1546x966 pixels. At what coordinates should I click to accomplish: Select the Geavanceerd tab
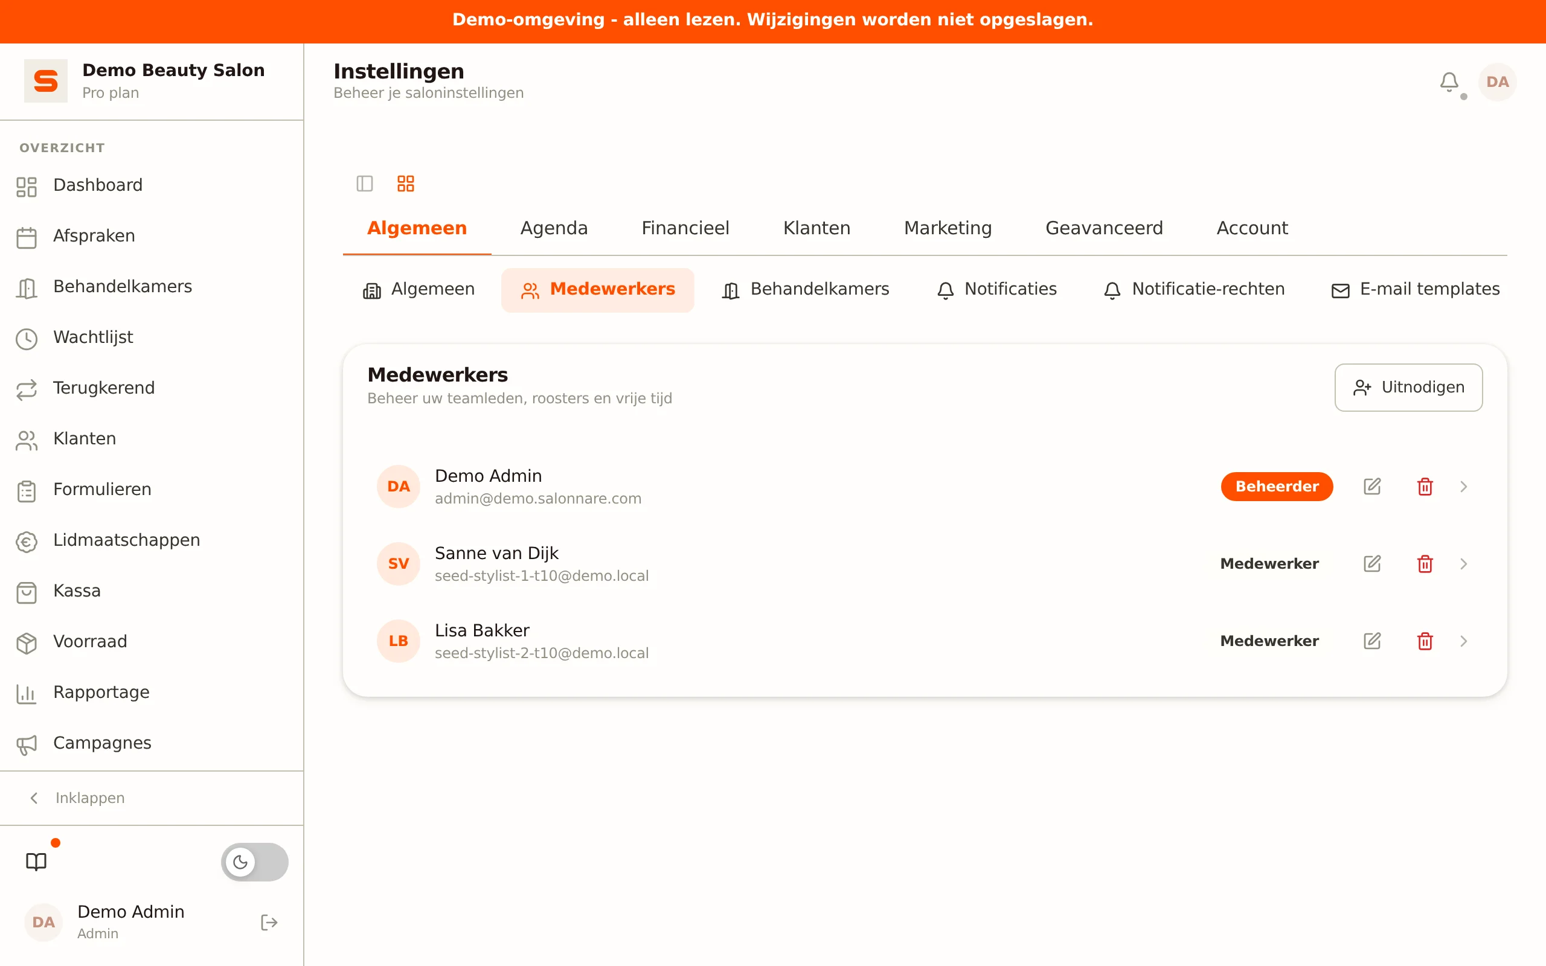(1104, 228)
